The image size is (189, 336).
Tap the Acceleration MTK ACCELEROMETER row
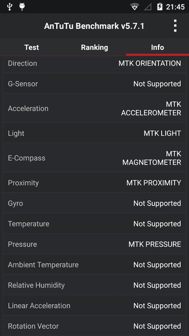click(94, 108)
